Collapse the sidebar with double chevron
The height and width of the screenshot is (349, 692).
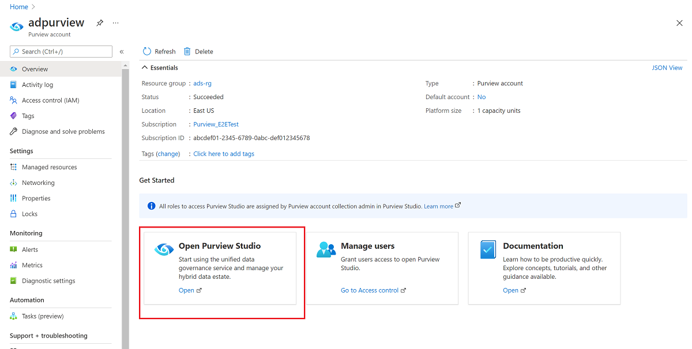(x=122, y=52)
